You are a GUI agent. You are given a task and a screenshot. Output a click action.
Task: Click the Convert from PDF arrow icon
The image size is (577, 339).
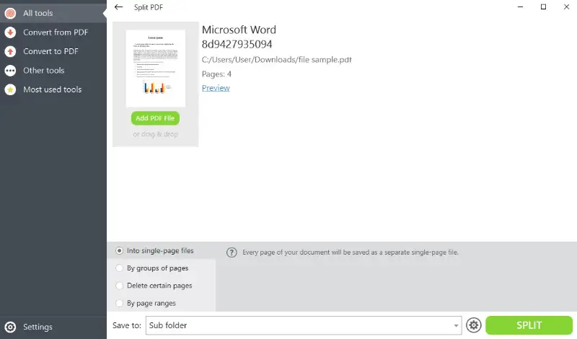pyautogui.click(x=10, y=32)
